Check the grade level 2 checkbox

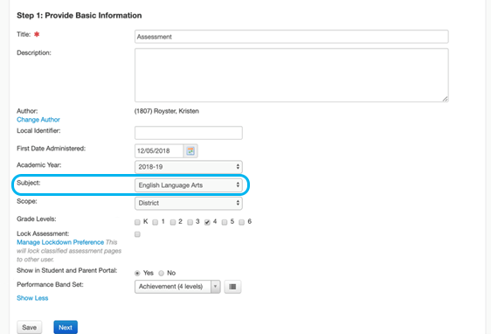tap(172, 222)
